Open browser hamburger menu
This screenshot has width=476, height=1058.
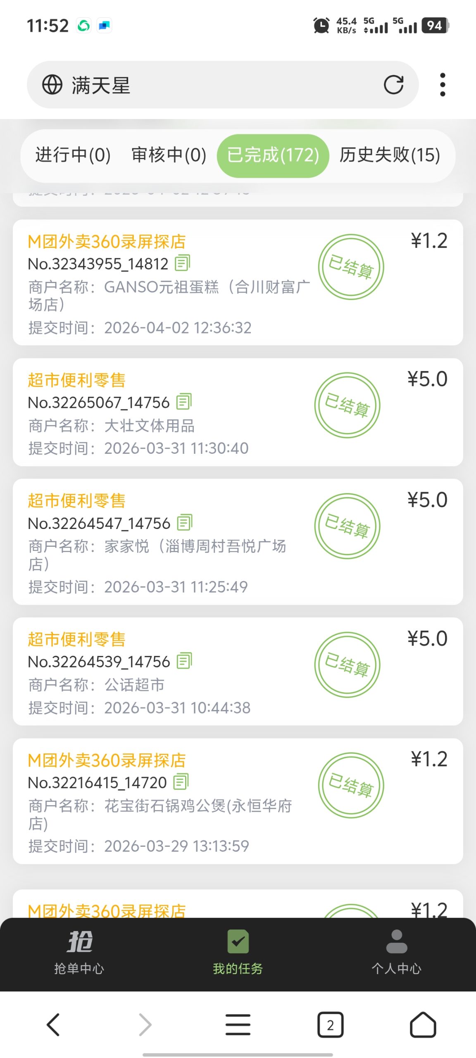238,1025
